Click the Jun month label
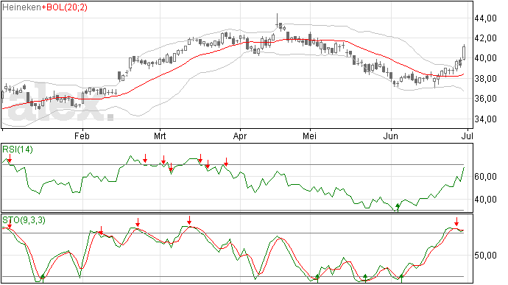 [391, 136]
